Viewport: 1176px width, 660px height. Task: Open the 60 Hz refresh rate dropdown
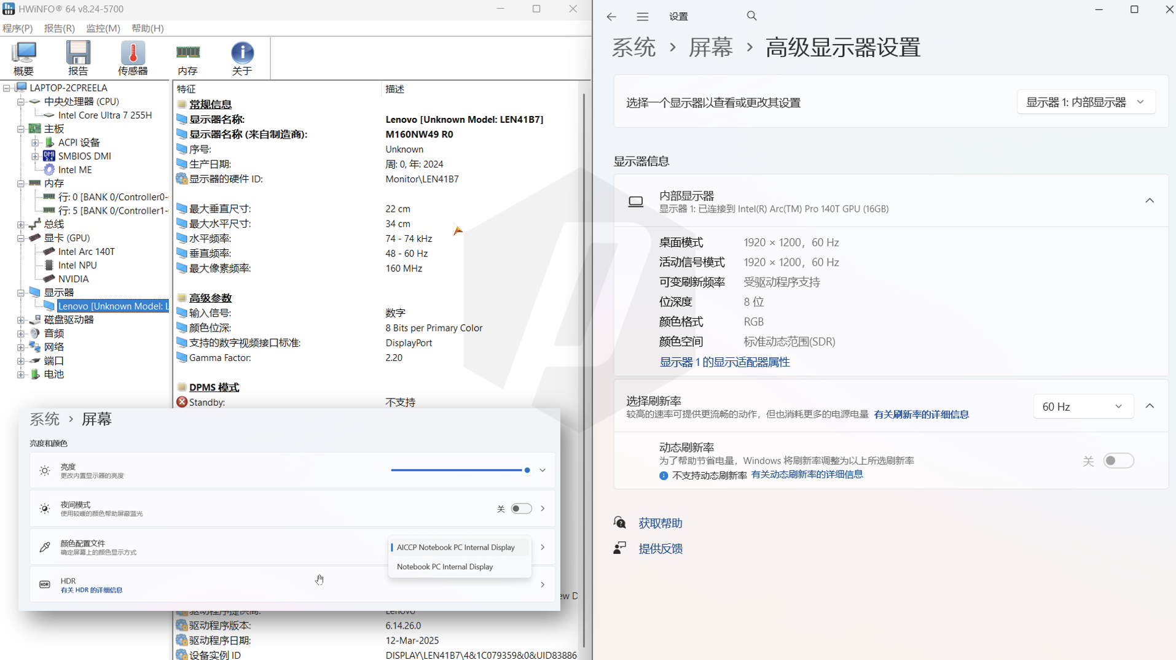click(1083, 406)
